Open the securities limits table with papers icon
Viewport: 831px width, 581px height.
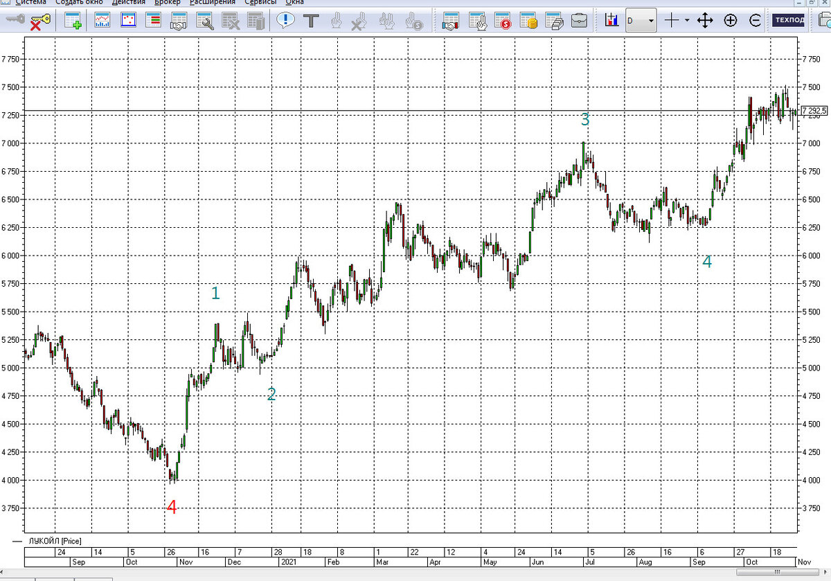554,21
